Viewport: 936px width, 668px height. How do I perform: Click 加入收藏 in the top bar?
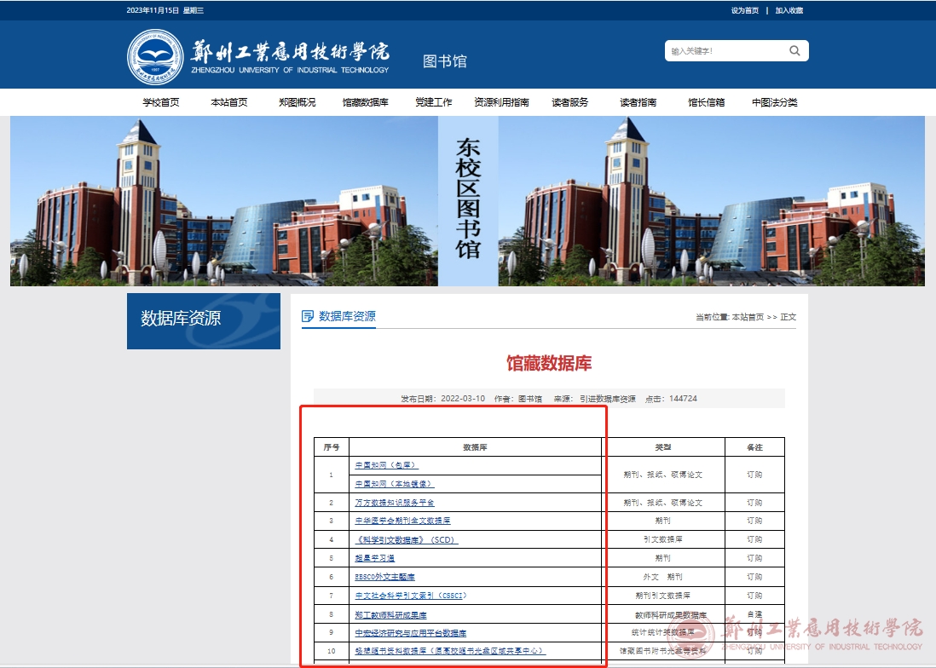click(x=789, y=10)
